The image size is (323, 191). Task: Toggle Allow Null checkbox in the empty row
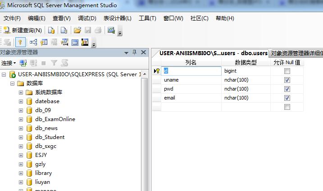click(287, 107)
